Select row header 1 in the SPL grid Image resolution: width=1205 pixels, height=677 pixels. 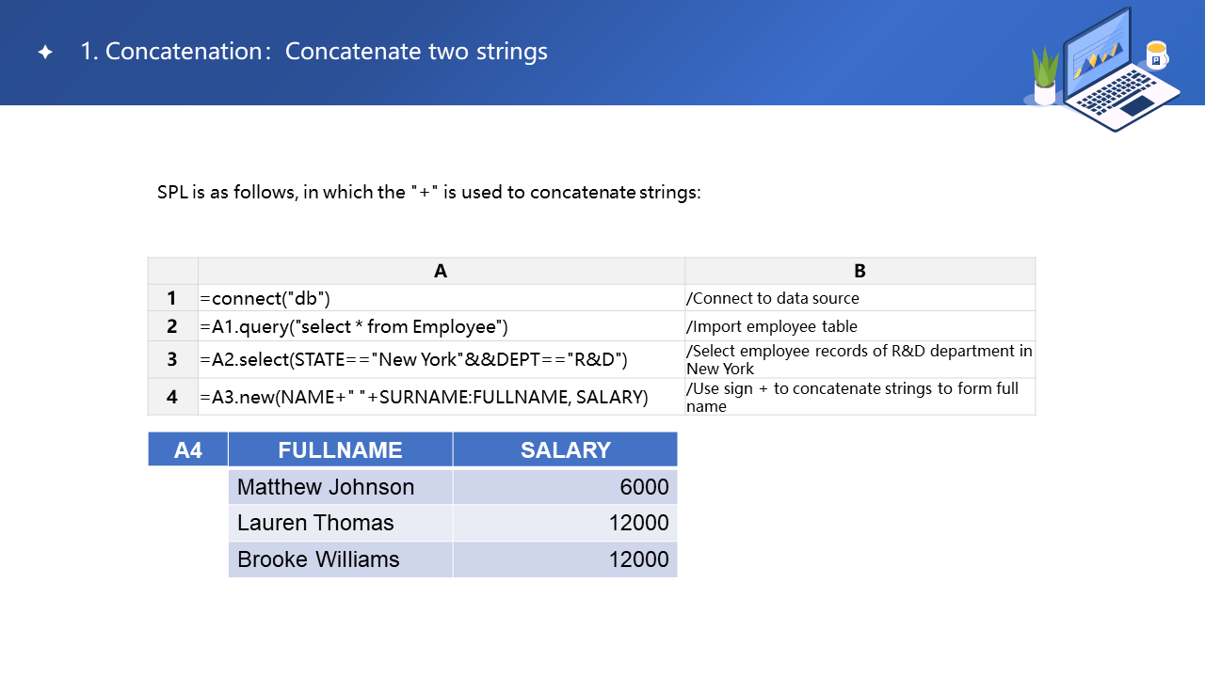172,298
